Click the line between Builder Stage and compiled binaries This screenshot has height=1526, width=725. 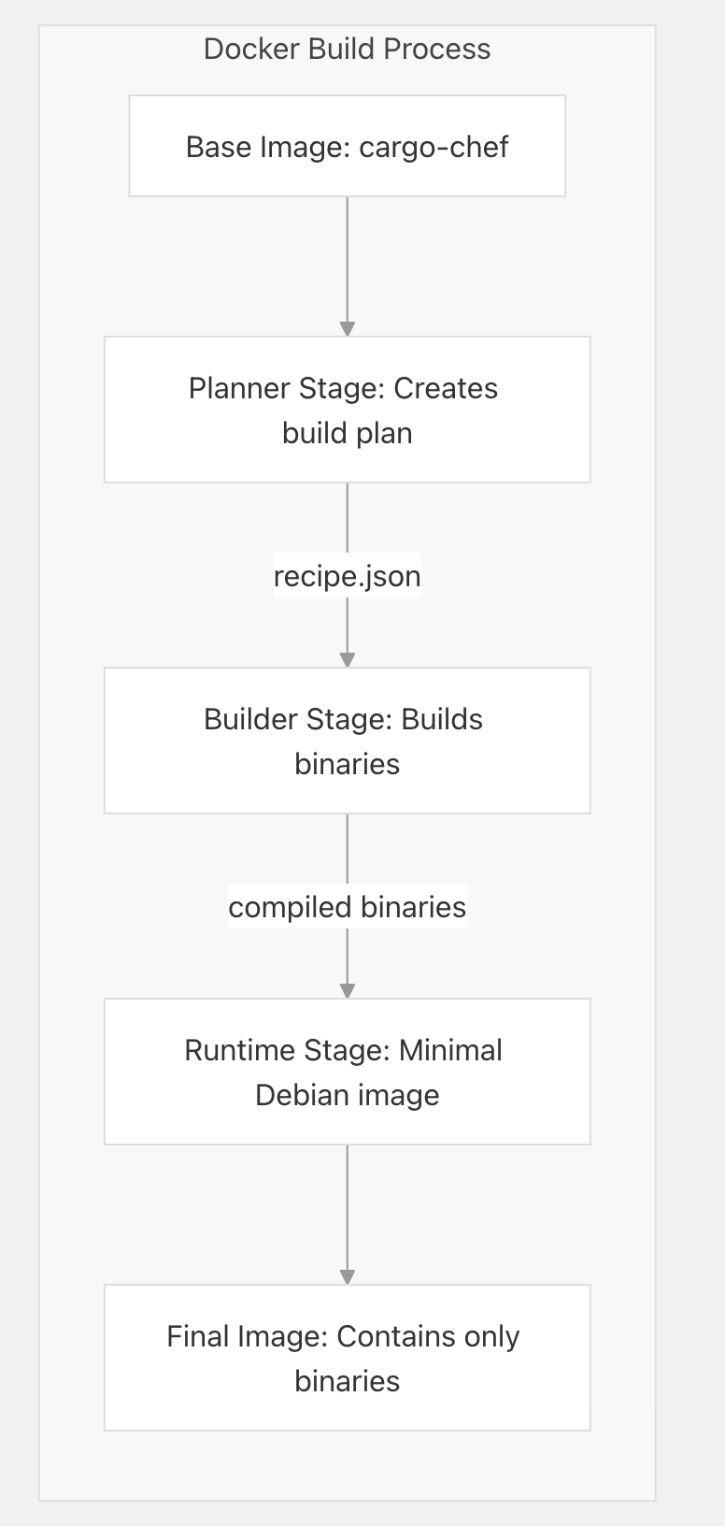(x=348, y=848)
